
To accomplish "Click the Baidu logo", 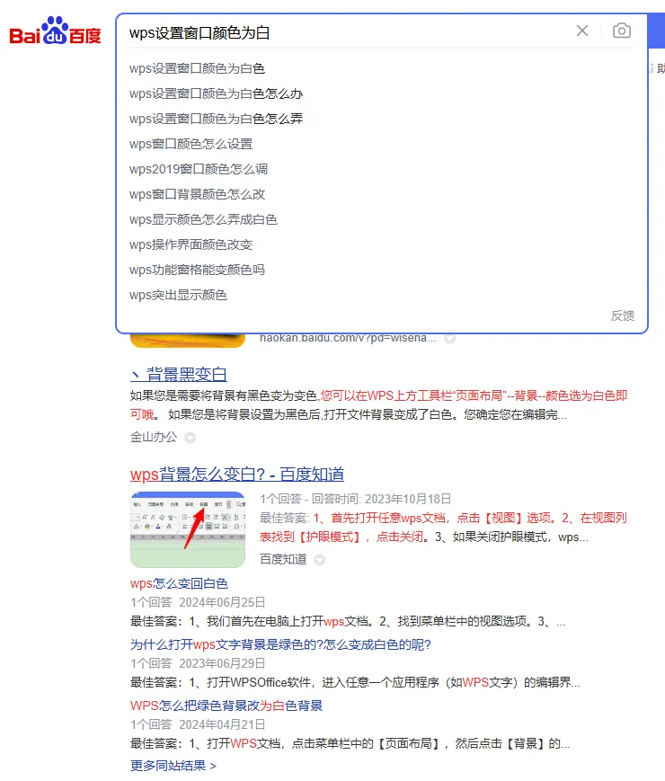I will [55, 31].
